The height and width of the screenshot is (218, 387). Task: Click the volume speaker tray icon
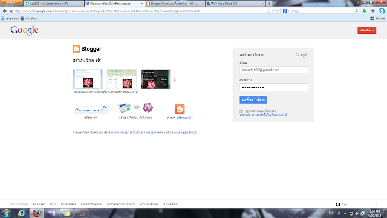(x=357, y=213)
